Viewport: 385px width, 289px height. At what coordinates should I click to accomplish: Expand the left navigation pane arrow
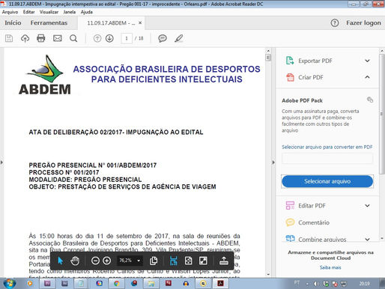(x=1, y=162)
